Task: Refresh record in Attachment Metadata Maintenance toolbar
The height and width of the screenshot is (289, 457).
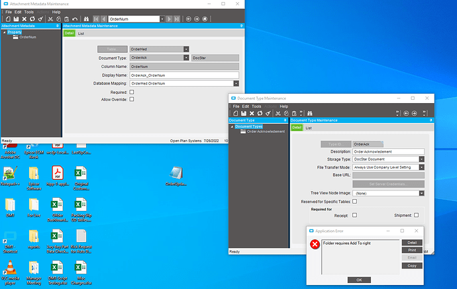Action: (32, 19)
